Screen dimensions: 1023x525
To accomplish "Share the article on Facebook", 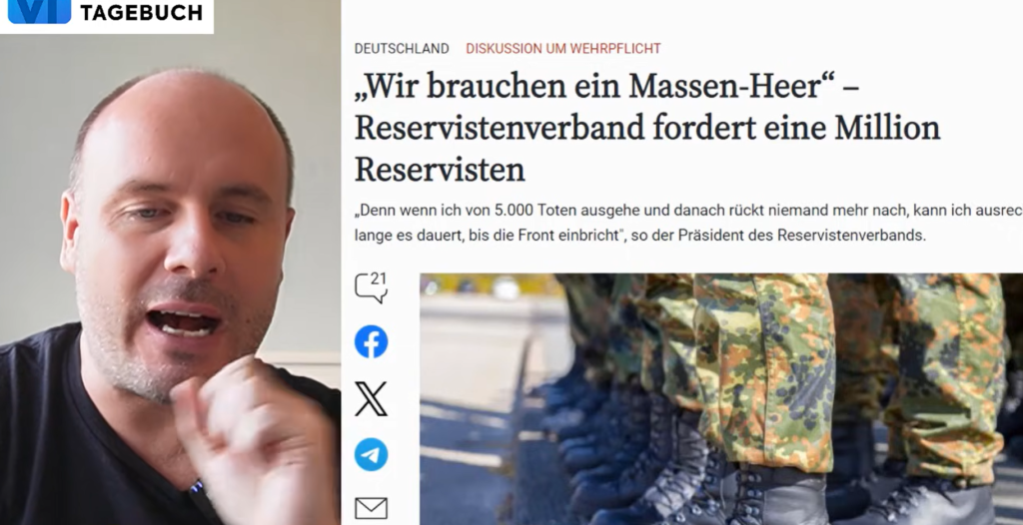I will pos(371,341).
